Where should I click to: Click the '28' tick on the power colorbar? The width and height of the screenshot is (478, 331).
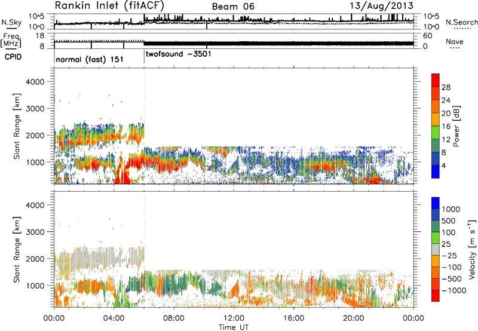446,87
